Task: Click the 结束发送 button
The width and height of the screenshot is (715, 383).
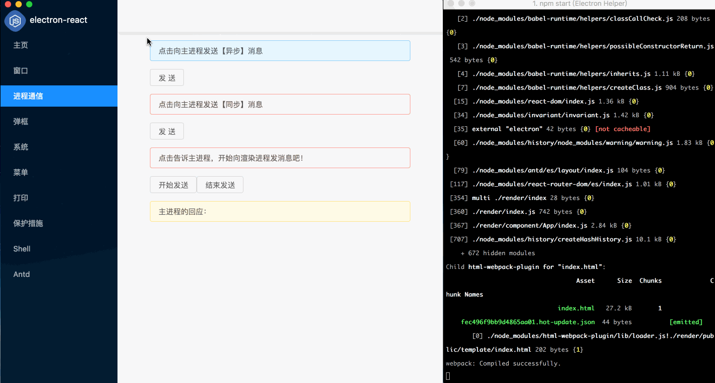Action: [x=220, y=185]
